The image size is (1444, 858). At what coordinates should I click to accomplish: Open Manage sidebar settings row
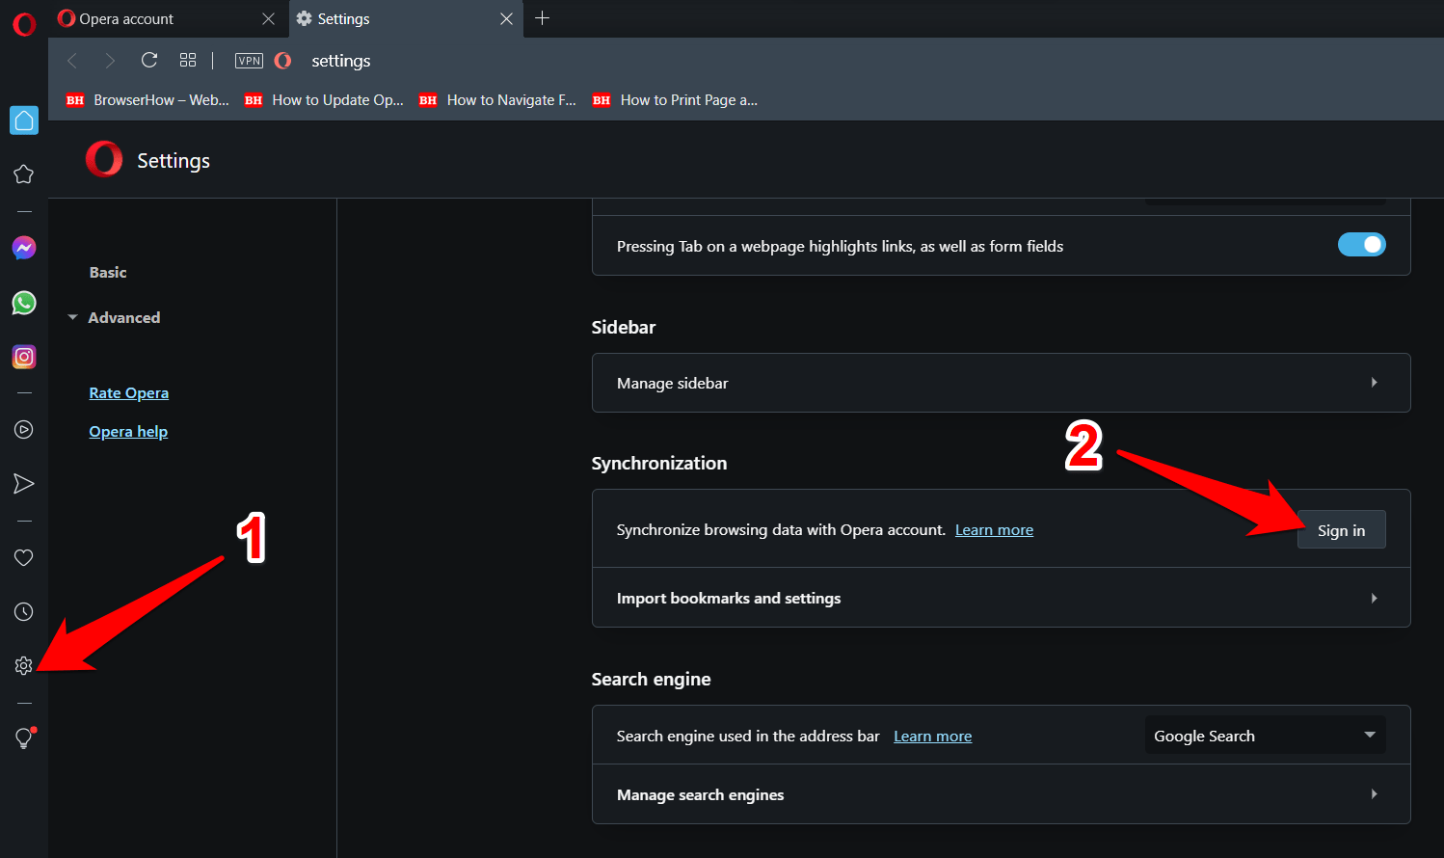1001,383
